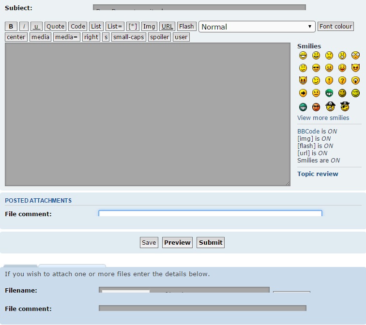Click the List button

click(x=96, y=26)
